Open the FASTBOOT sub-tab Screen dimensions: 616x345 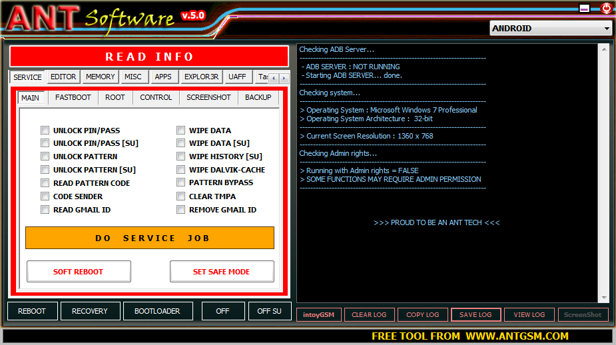point(73,97)
